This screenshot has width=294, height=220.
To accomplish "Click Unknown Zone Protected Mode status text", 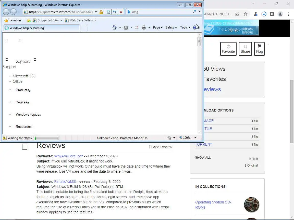I will (122, 138).
